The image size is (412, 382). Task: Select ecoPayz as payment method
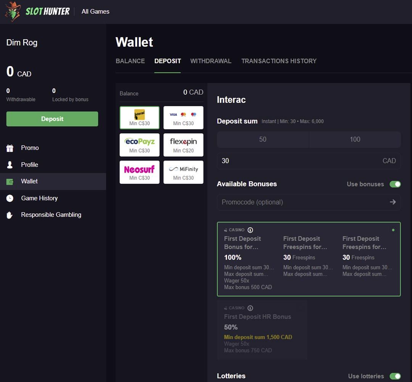click(x=140, y=145)
